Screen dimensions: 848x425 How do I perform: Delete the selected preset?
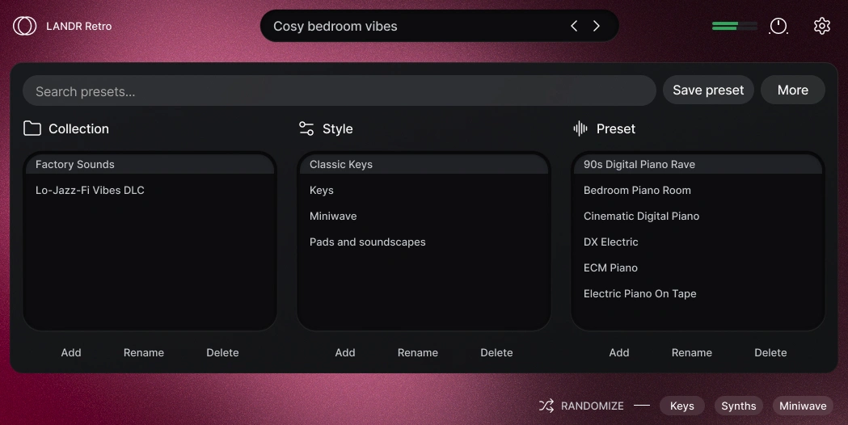pyautogui.click(x=770, y=352)
